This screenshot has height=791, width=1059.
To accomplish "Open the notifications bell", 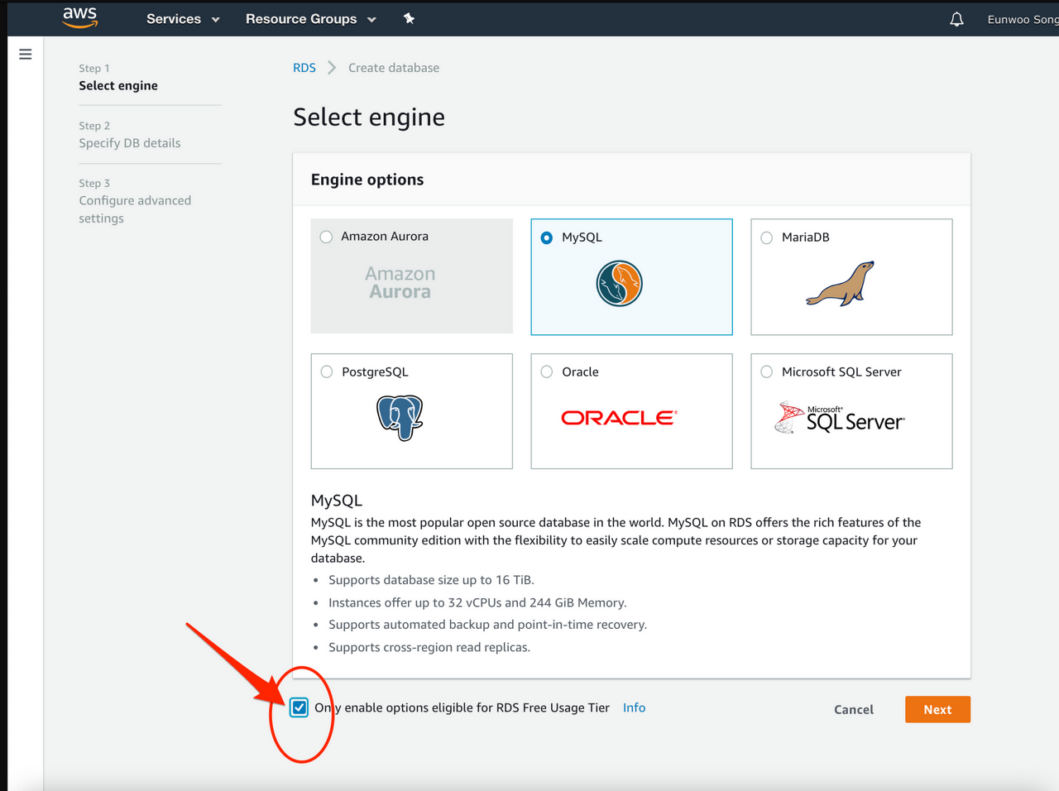I will click(x=956, y=19).
